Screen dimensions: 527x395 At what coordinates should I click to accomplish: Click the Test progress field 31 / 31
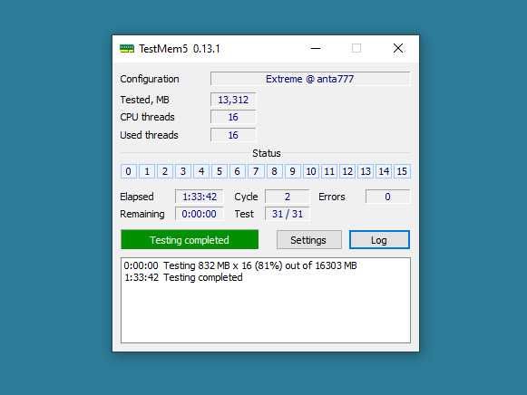pos(288,214)
